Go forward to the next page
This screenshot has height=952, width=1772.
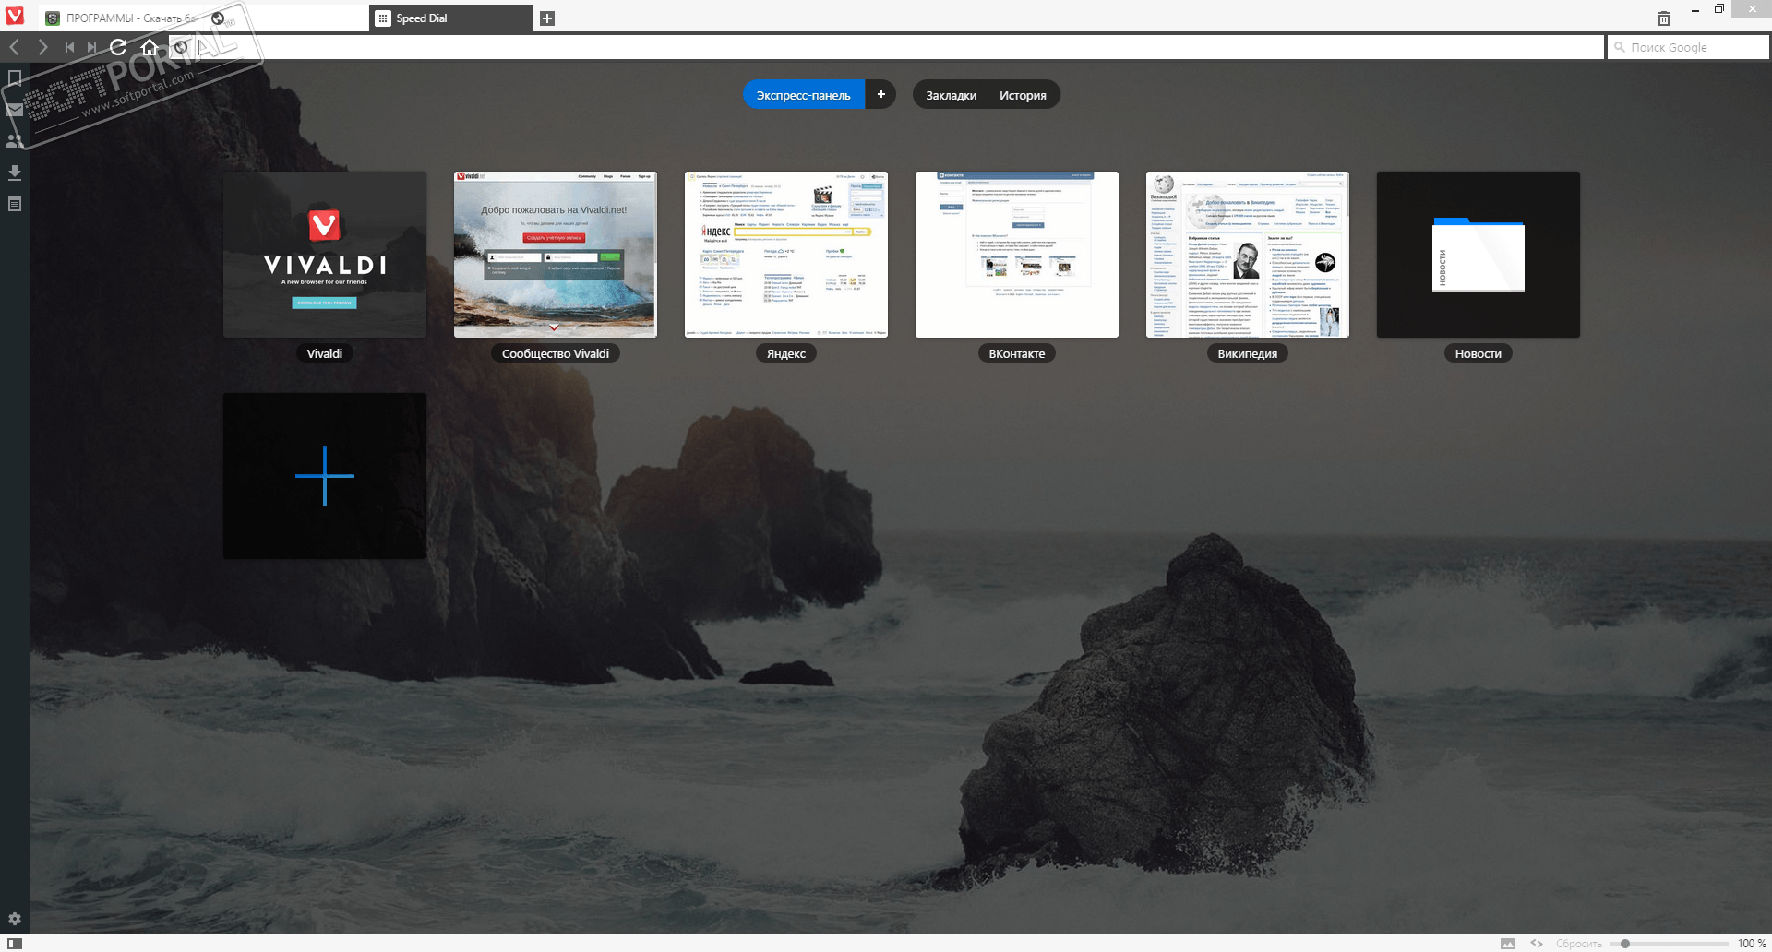(42, 47)
